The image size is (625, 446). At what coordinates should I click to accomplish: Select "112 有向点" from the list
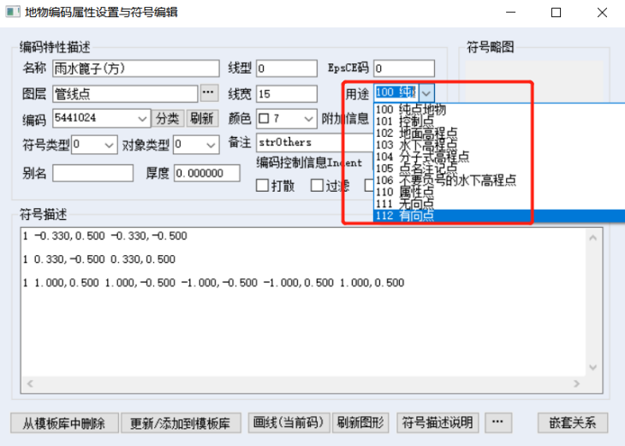click(x=404, y=216)
